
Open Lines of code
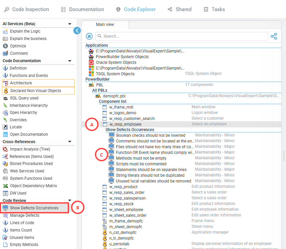(x=22, y=223)
